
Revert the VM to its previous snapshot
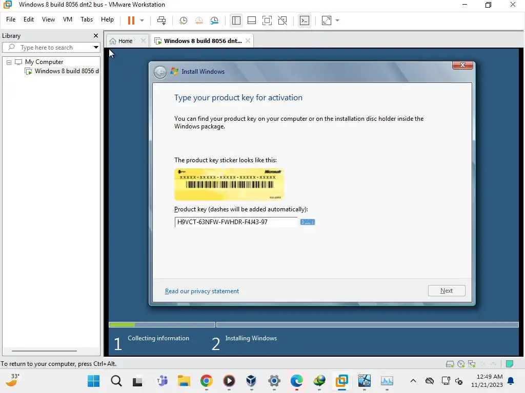199,20
